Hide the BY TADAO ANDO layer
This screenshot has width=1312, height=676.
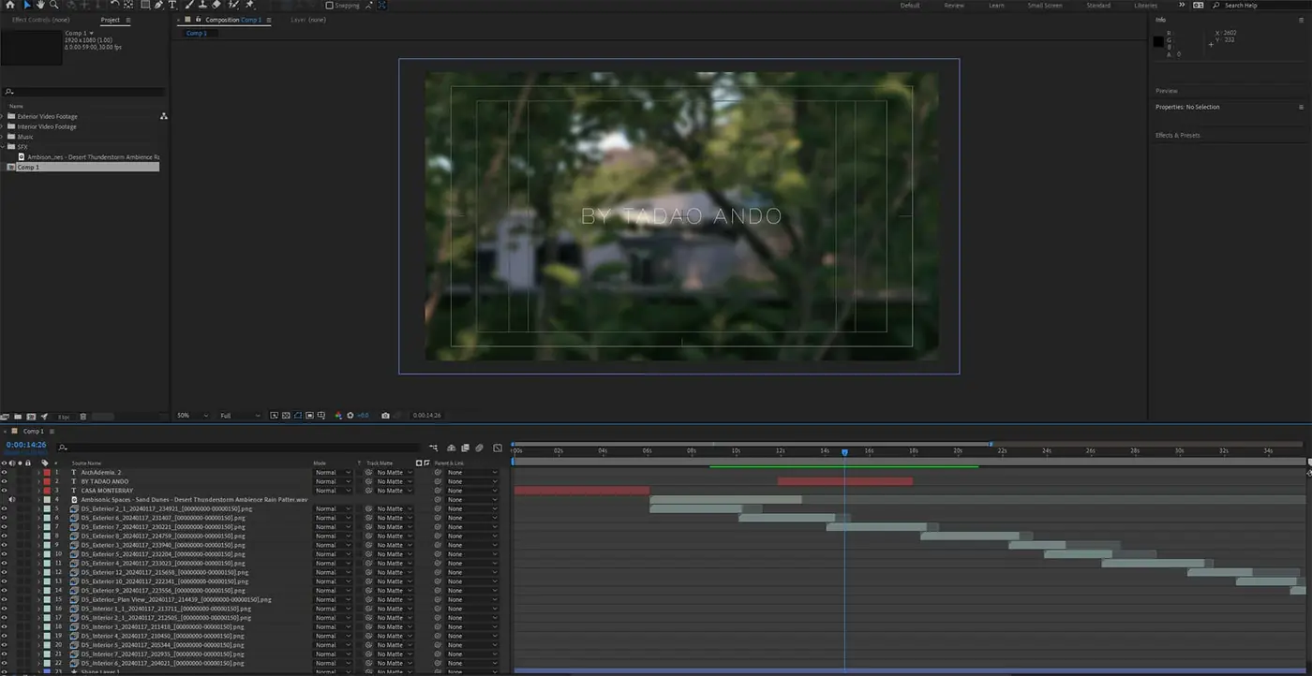point(4,481)
